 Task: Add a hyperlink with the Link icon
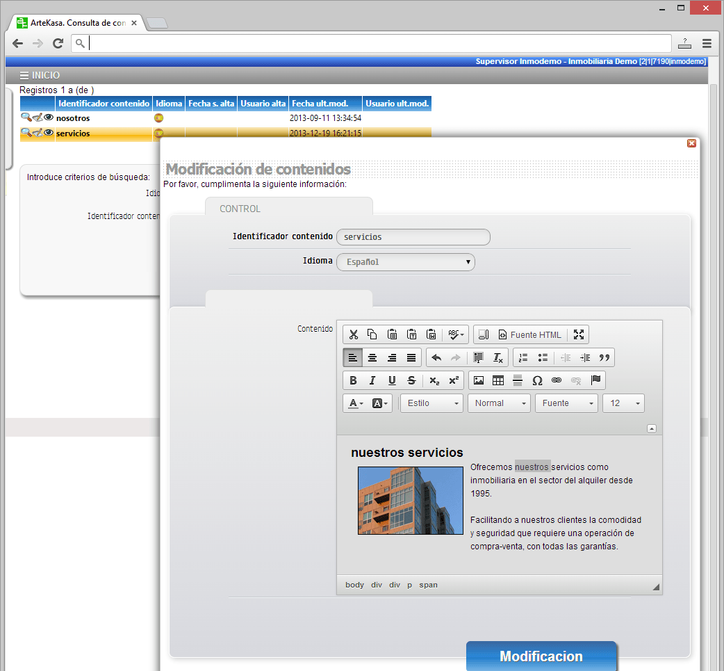[x=557, y=380]
